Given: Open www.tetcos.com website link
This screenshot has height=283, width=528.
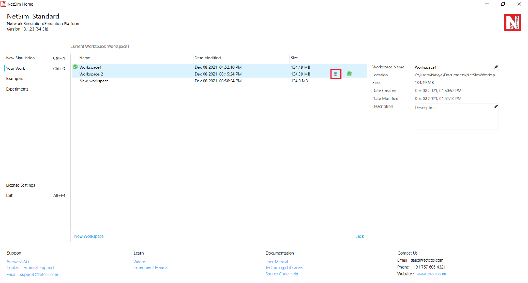Looking at the screenshot, I should (431, 274).
